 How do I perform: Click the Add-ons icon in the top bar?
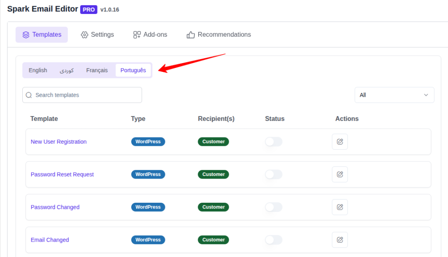point(136,35)
